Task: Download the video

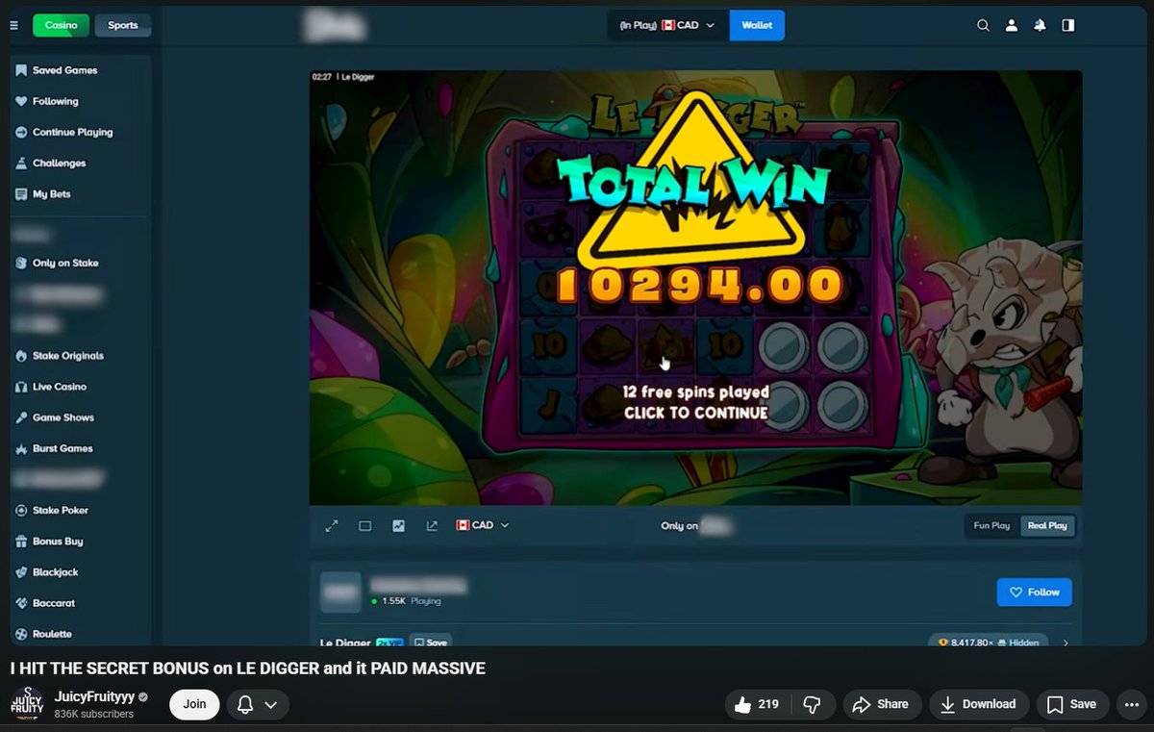Action: coord(978,704)
